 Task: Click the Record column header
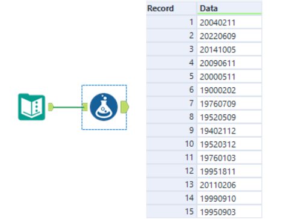click(x=171, y=8)
